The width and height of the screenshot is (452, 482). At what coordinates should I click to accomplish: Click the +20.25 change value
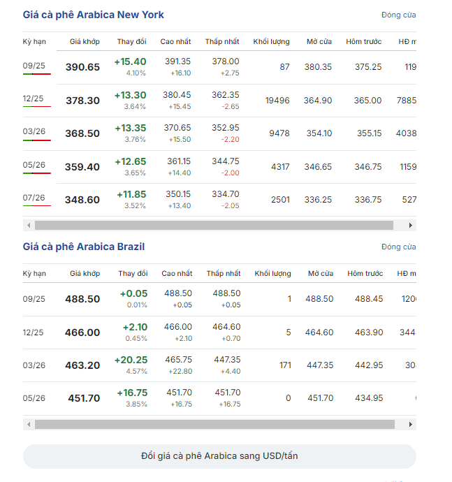(131, 360)
